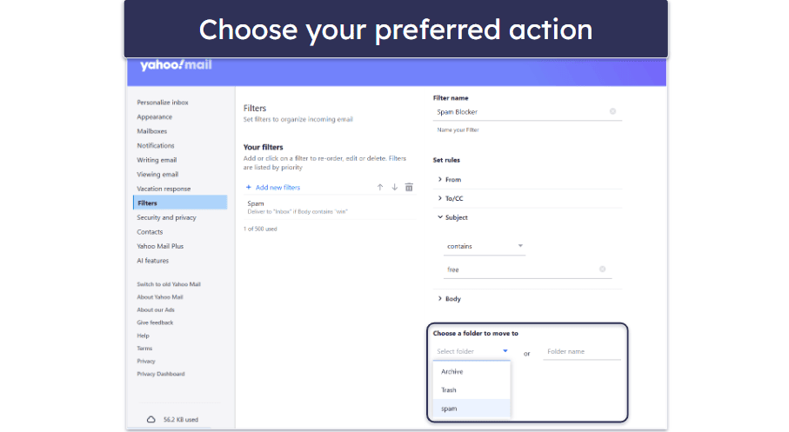Expand the From rule section
Viewport: 789px width, 432px height.
click(x=449, y=180)
